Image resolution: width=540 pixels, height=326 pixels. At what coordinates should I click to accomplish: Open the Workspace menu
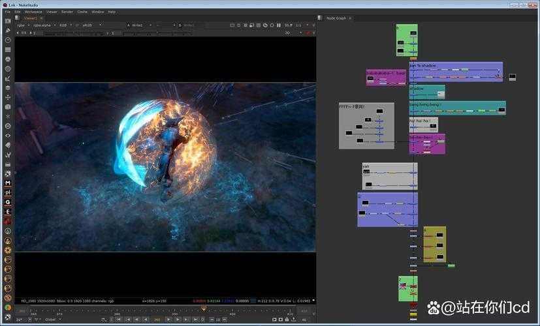coord(33,12)
